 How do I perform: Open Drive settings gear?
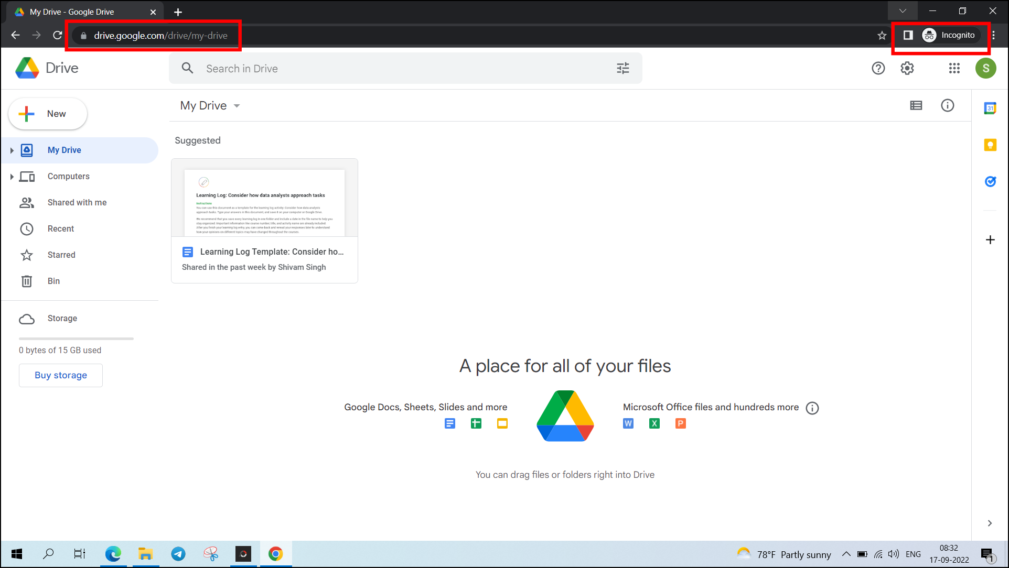tap(907, 68)
